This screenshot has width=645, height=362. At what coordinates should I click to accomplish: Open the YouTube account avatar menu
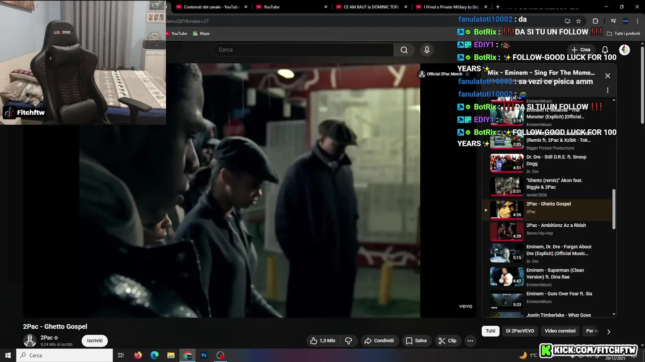624,50
